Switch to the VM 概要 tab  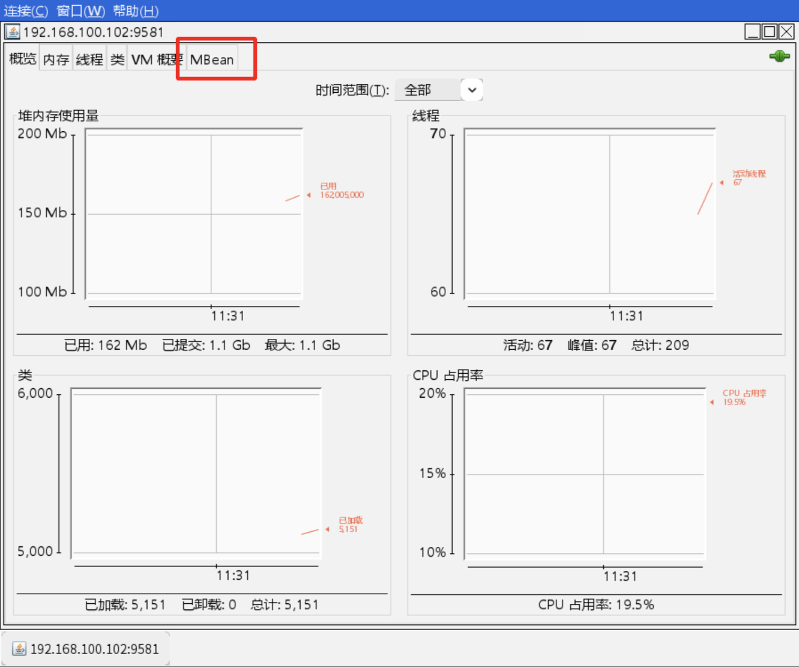(x=157, y=60)
